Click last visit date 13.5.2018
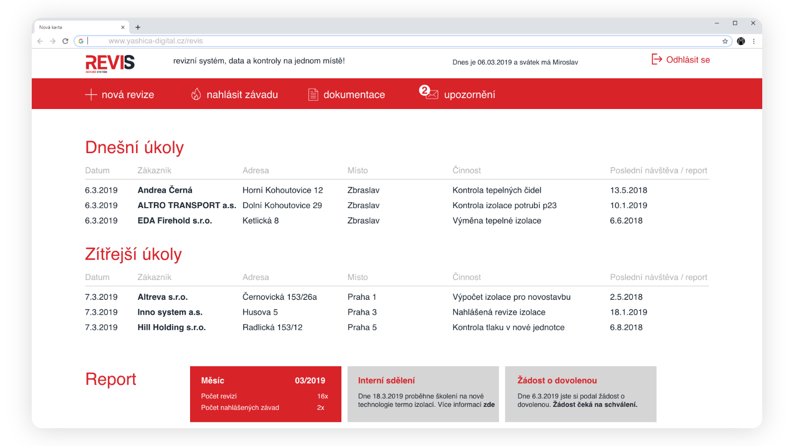 (628, 190)
